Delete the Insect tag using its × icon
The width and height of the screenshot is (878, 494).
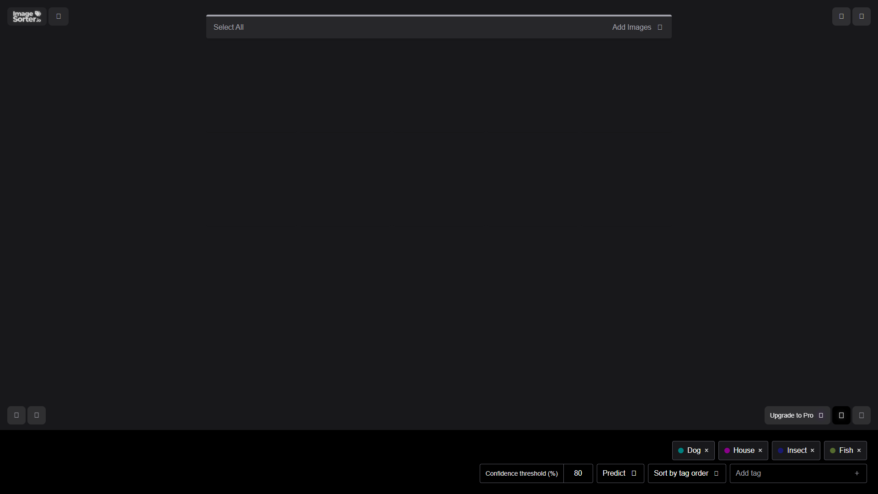(813, 451)
